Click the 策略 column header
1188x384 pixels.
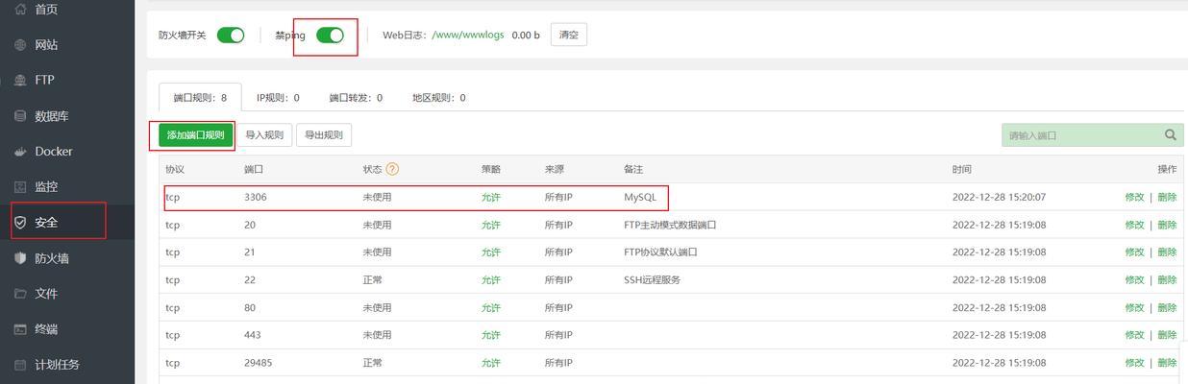click(491, 169)
